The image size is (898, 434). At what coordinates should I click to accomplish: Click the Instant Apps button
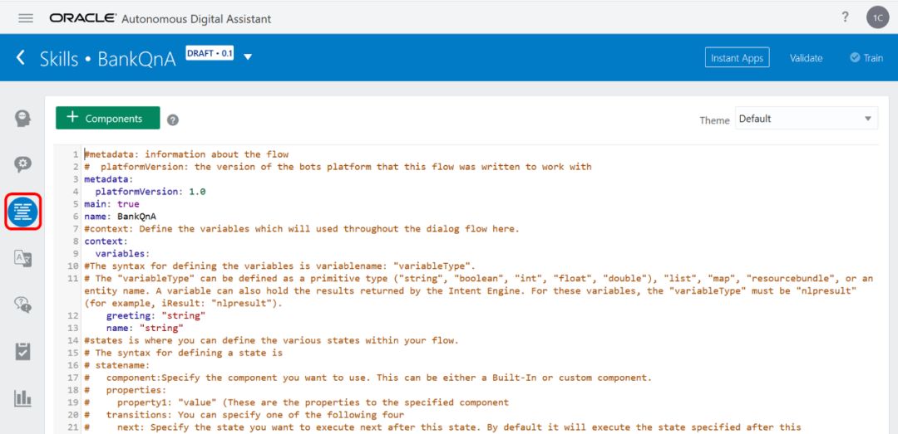[737, 58]
